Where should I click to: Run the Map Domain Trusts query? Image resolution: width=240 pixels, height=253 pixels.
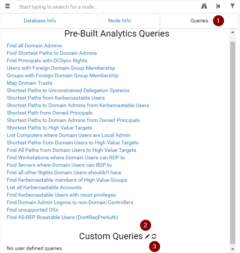coord(30,83)
